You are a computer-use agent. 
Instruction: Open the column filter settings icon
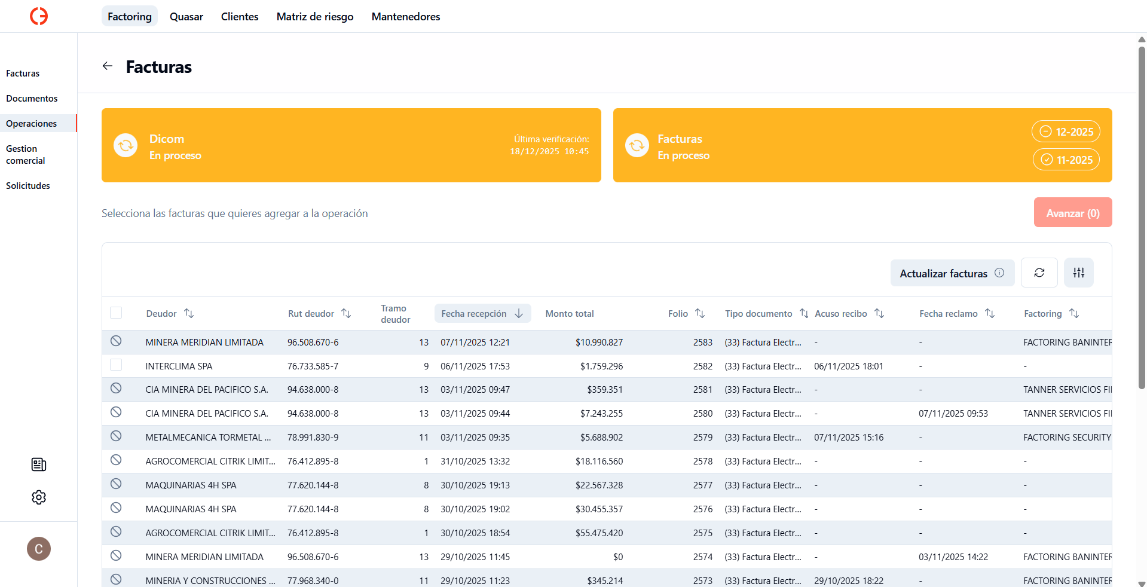[x=1078, y=273]
